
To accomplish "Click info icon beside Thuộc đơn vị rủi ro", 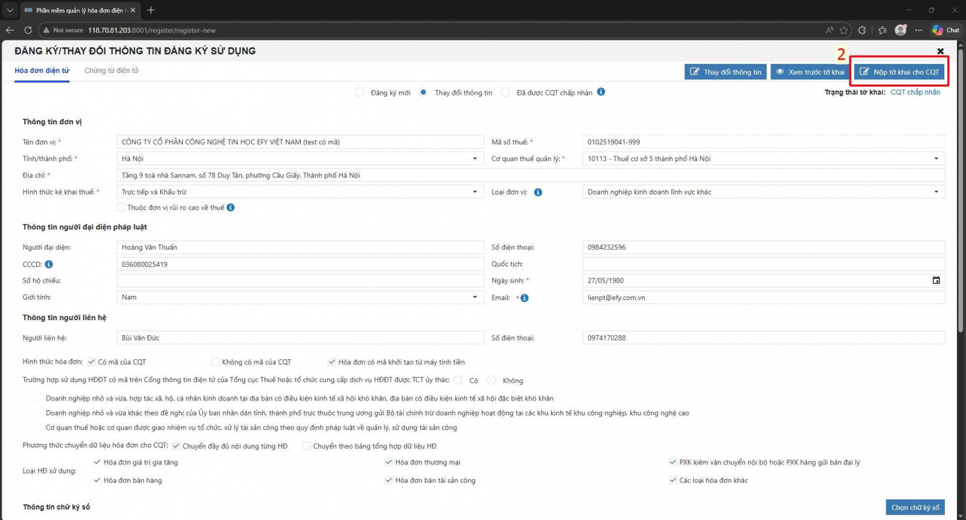I will pos(231,207).
